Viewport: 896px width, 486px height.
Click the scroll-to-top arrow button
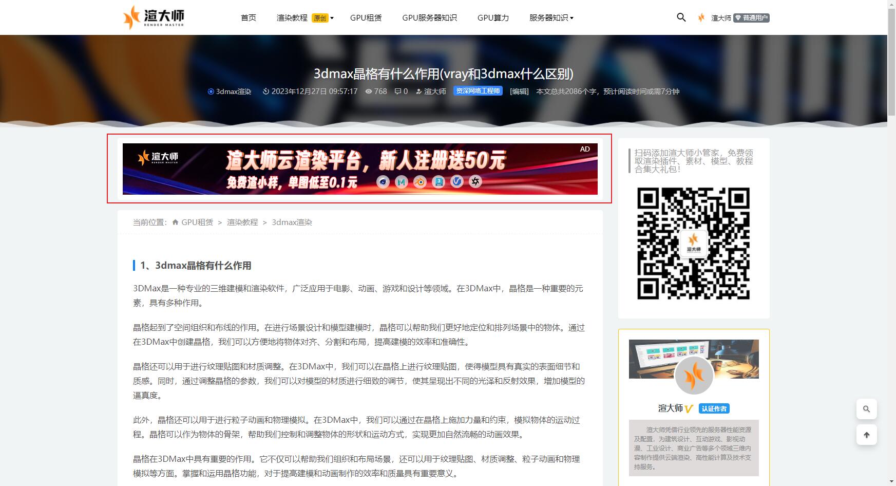(866, 435)
